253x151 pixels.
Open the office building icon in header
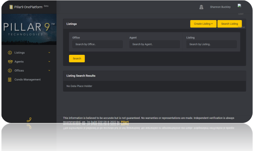pyautogui.click(x=201, y=7)
